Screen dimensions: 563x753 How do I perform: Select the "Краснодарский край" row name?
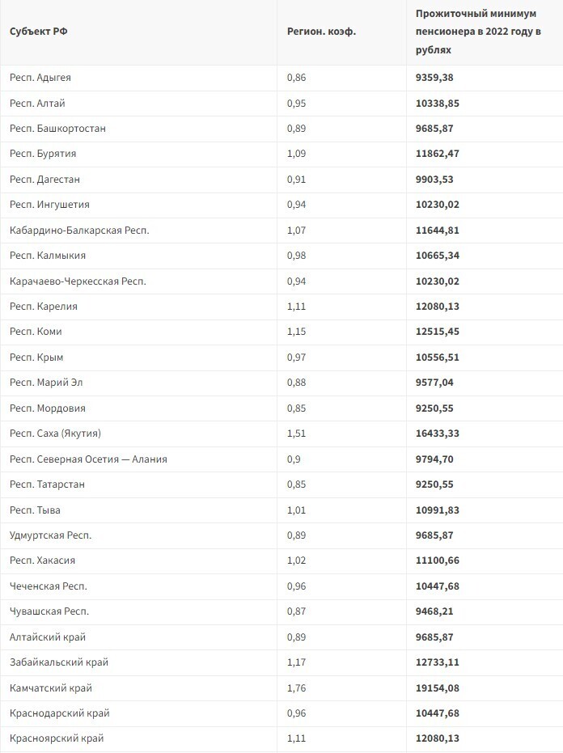point(60,713)
